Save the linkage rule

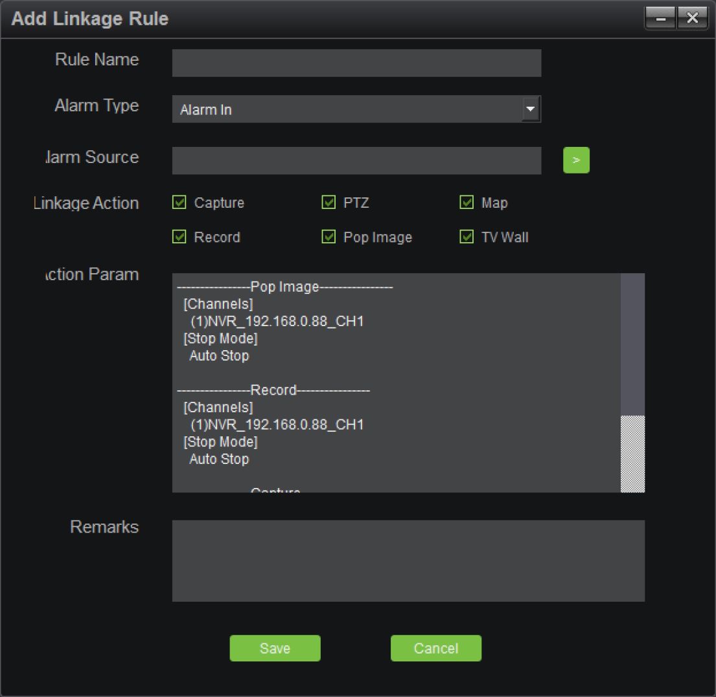275,648
